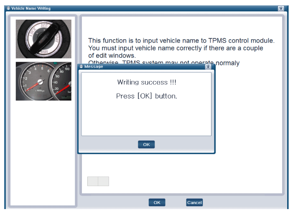
Task: Click the 'You must input vehicle name' line
Action: point(176,48)
